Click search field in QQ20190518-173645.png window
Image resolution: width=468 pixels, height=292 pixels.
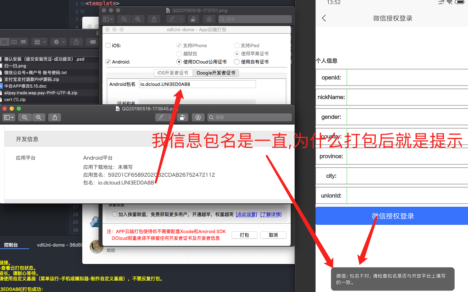[250, 117]
